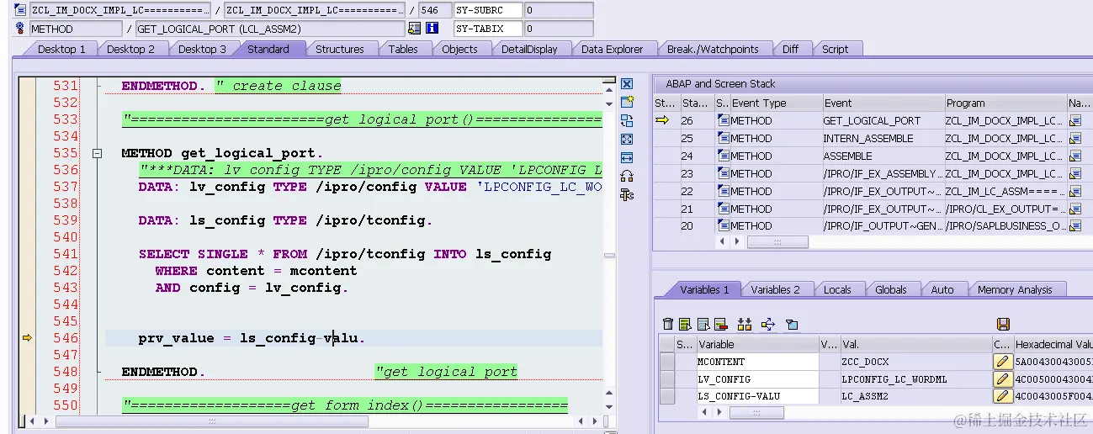Click the green list icon in Variables toolbar
The height and width of the screenshot is (434, 1093).
685,324
